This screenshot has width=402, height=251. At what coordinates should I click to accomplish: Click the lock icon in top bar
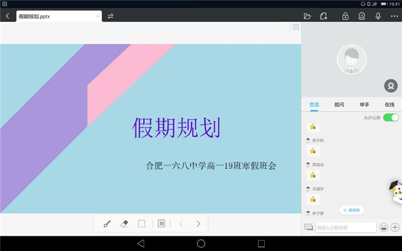pyautogui.click(x=345, y=16)
